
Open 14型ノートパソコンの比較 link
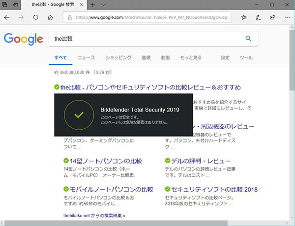click(x=106, y=161)
